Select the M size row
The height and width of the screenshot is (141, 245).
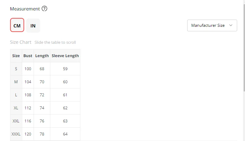pos(16,82)
